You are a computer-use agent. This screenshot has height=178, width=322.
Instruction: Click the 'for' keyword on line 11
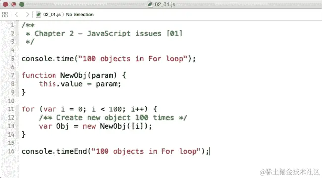tap(28, 109)
